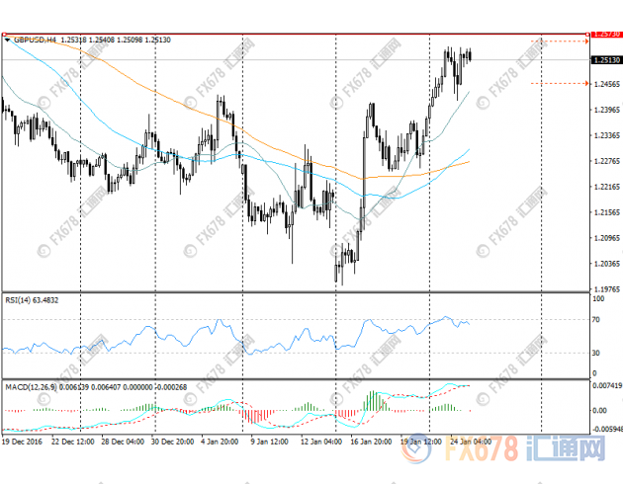Click the current price label 1.25130
Screen dimensions: 623x484
(605, 60)
